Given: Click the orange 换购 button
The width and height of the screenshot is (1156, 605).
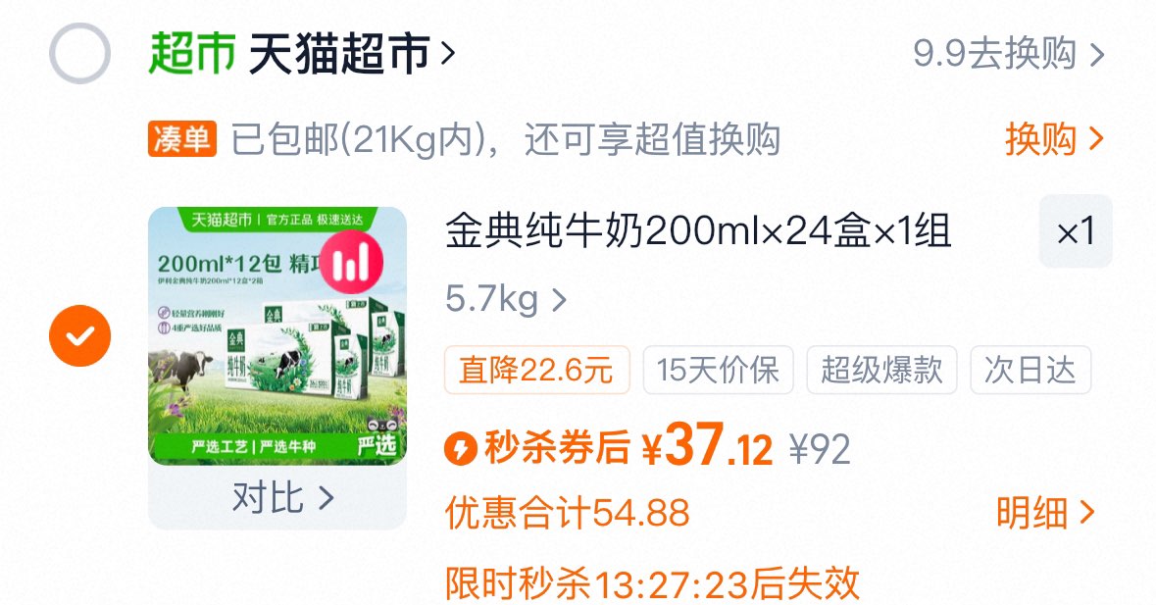Looking at the screenshot, I should [1054, 138].
